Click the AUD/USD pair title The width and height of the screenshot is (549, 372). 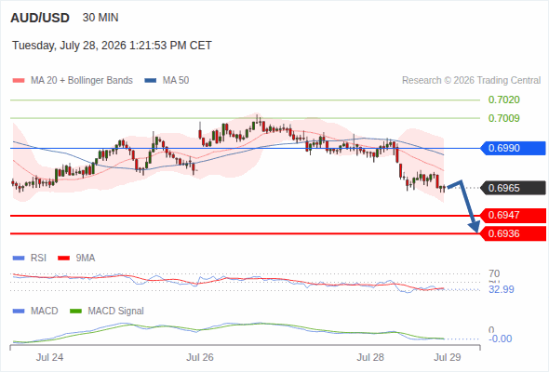pyautogui.click(x=40, y=18)
